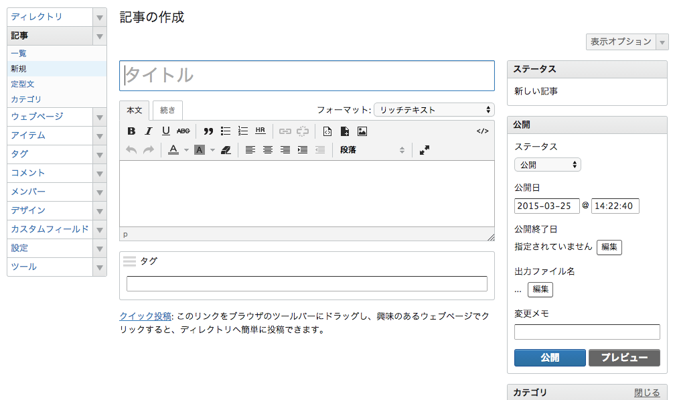Image resolution: width=673 pixels, height=400 pixels.
Task: Click the プレビュー preview button
Action: pyautogui.click(x=624, y=358)
